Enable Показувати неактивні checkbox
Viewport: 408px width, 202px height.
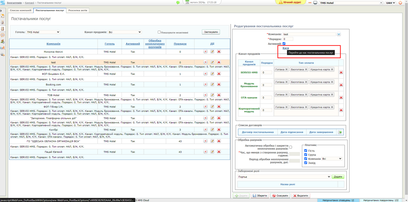coord(159,32)
